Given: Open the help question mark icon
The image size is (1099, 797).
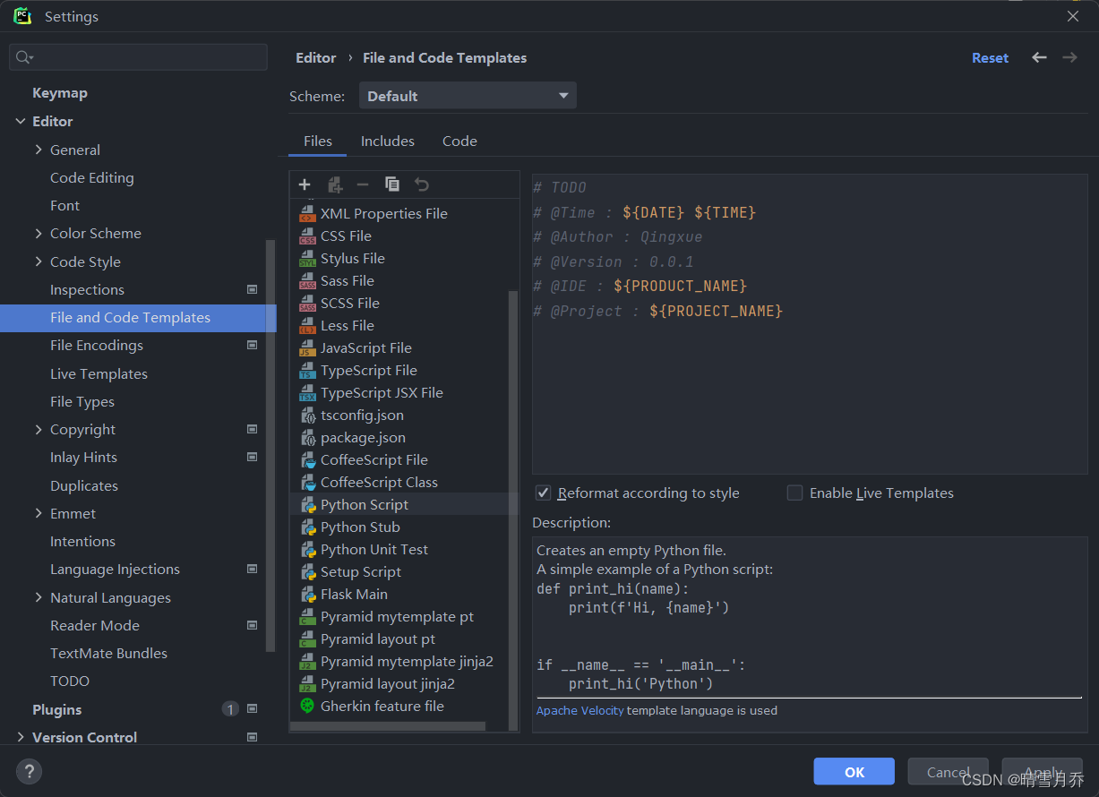Looking at the screenshot, I should coord(29,770).
